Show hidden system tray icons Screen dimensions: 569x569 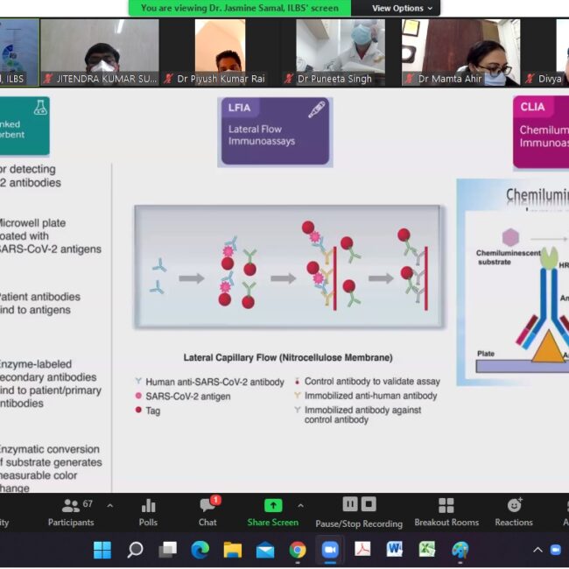coord(537,550)
